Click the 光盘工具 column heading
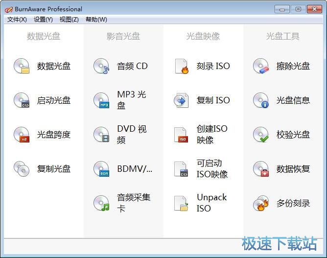327x258 pixels. tap(283, 36)
